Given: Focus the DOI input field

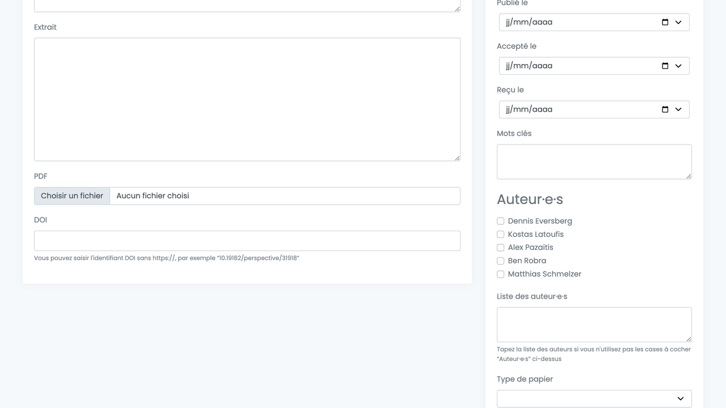Looking at the screenshot, I should click(247, 241).
